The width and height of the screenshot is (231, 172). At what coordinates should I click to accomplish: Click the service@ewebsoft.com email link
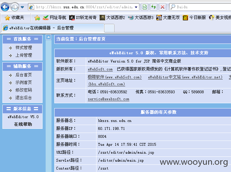(109, 99)
